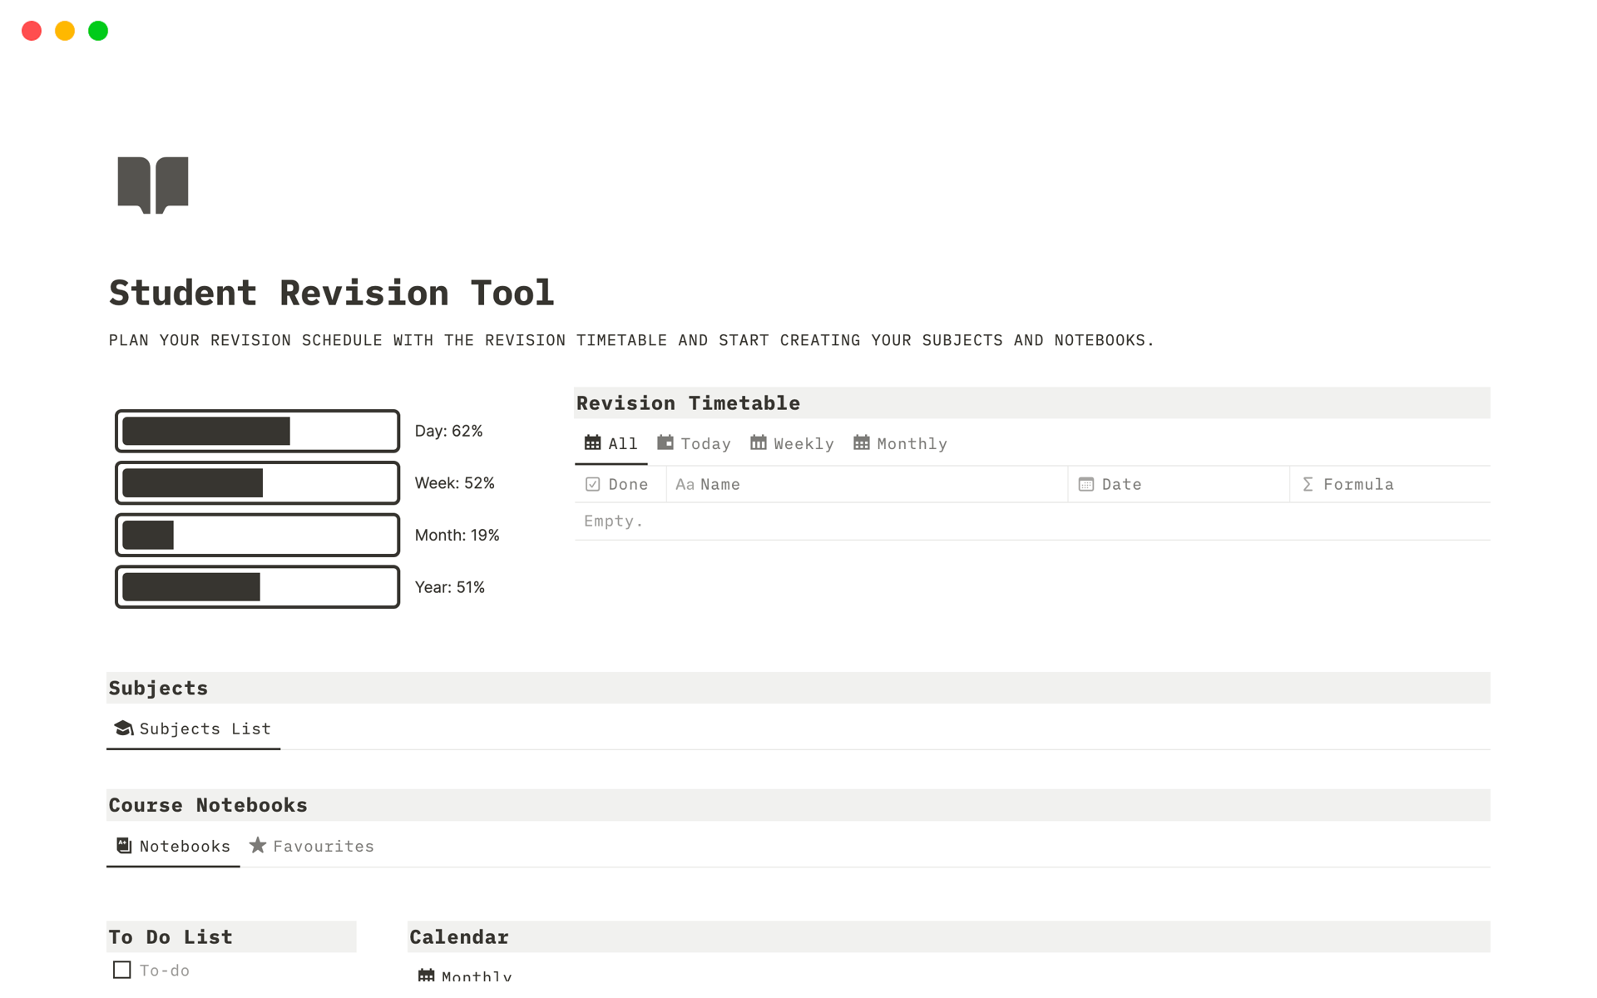Screen dimensions: 1597x998
Task: Click the Revision Timetable heading
Action: coord(688,403)
